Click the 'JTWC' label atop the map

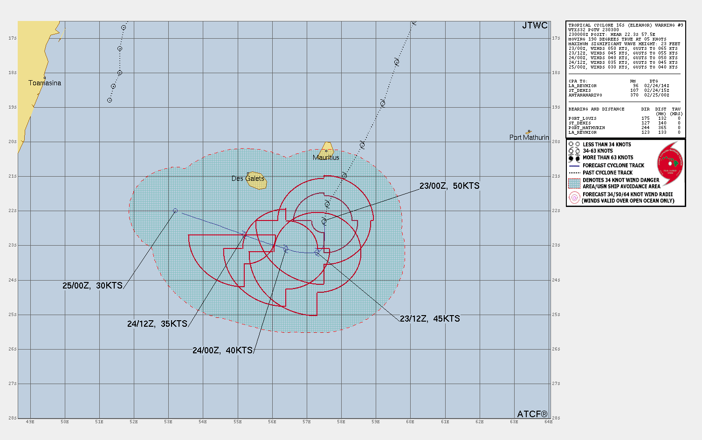click(x=535, y=26)
